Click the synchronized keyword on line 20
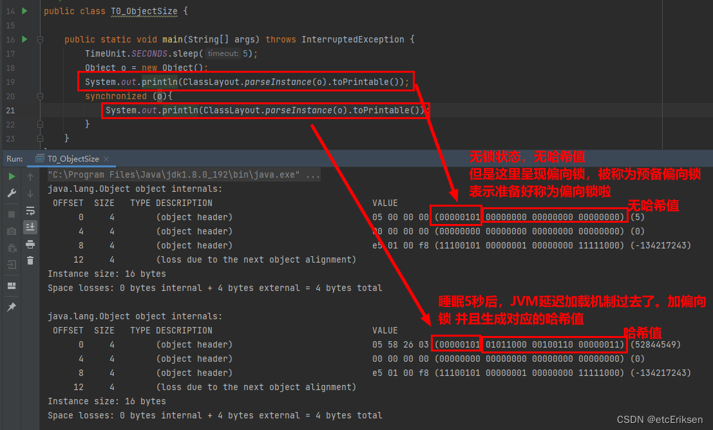The image size is (713, 430). tap(116, 97)
